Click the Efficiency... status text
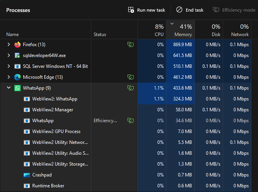Viewport: 258px width, 192px height. (105, 121)
